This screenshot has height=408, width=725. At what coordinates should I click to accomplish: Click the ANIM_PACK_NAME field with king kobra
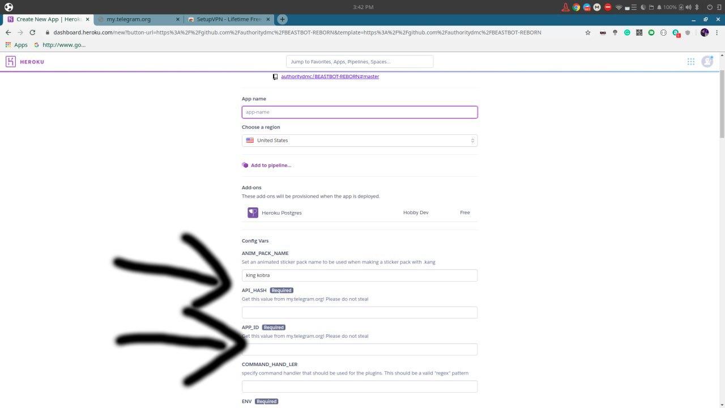360,275
